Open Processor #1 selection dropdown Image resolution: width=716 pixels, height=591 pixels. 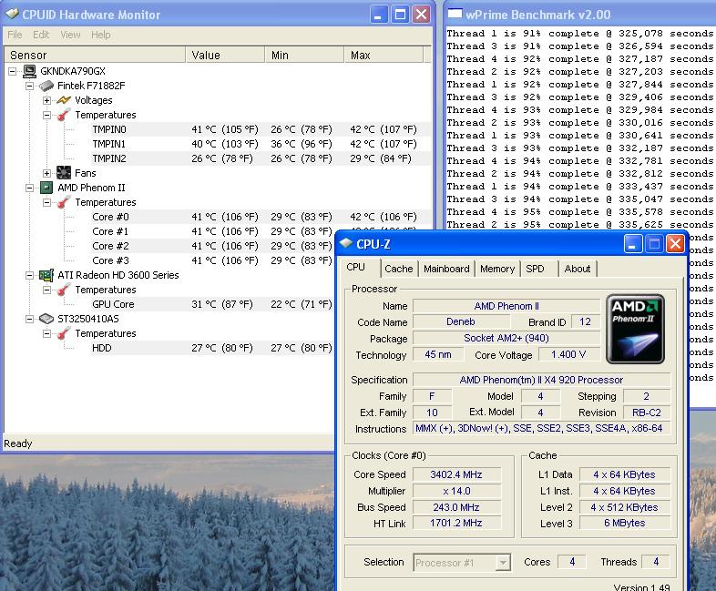[503, 562]
